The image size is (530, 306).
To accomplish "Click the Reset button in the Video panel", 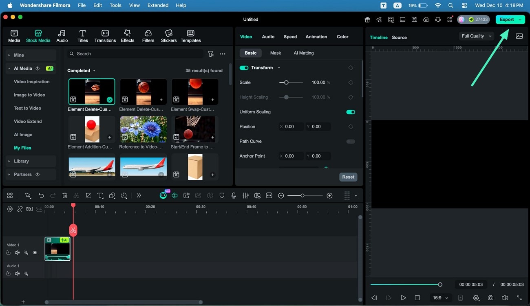I will [x=348, y=177].
